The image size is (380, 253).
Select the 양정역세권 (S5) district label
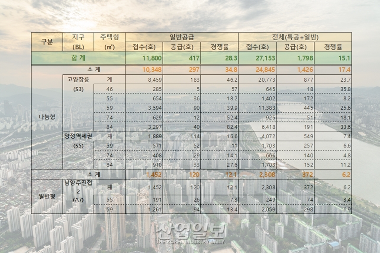point(78,141)
